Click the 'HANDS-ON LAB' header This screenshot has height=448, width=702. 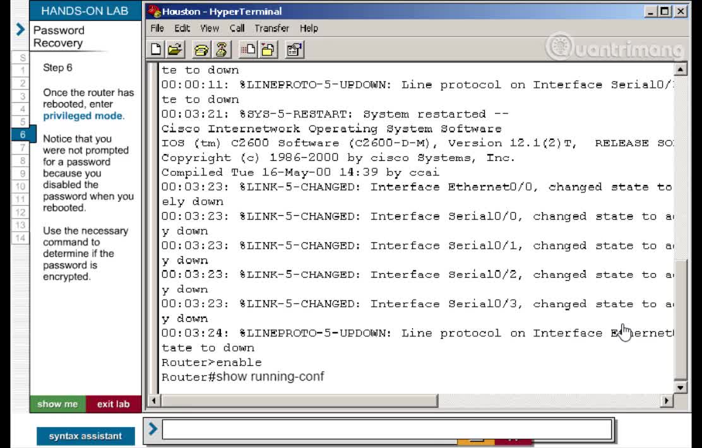(x=85, y=11)
